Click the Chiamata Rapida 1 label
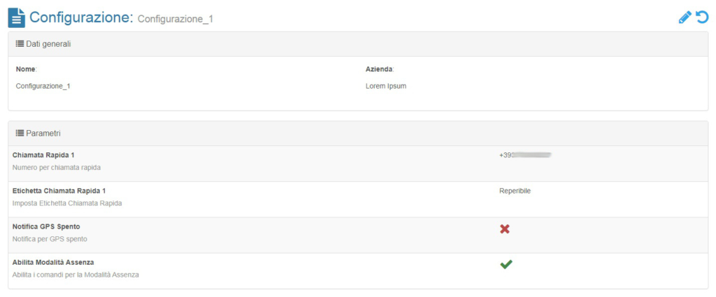716x297 pixels. [x=43, y=155]
